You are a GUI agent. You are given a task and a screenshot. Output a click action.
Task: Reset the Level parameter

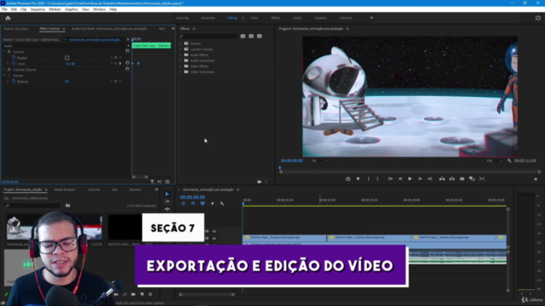tap(128, 63)
